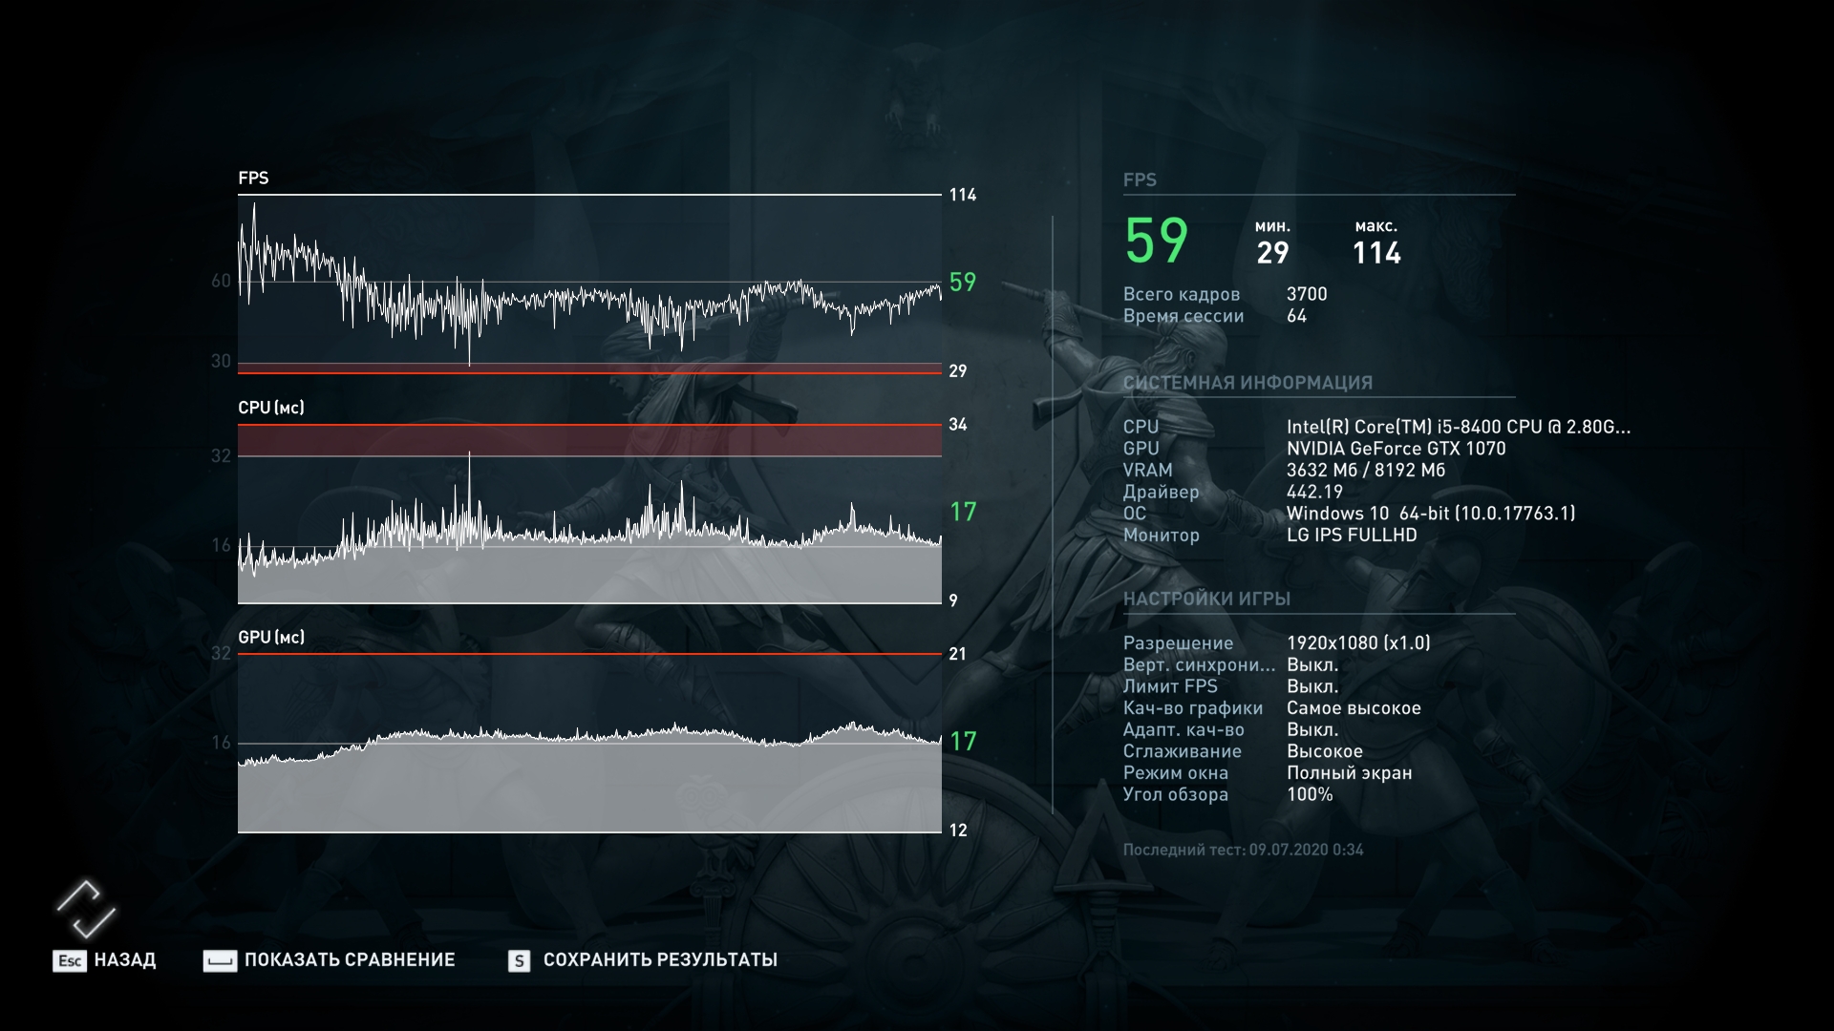Click the last test date text
The image size is (1834, 1031).
coord(1243,850)
